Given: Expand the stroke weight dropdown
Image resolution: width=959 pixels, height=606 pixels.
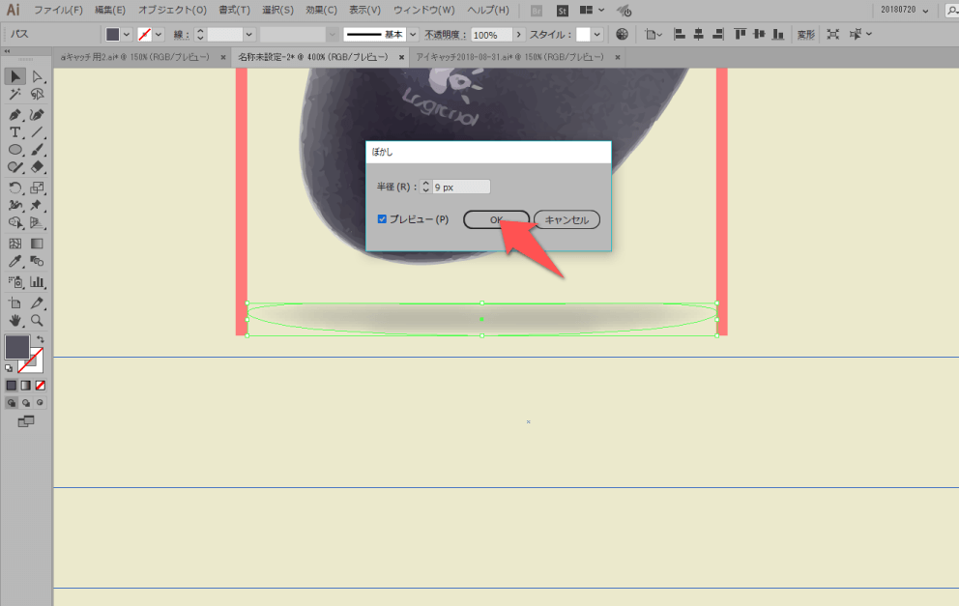Looking at the screenshot, I should [x=248, y=34].
